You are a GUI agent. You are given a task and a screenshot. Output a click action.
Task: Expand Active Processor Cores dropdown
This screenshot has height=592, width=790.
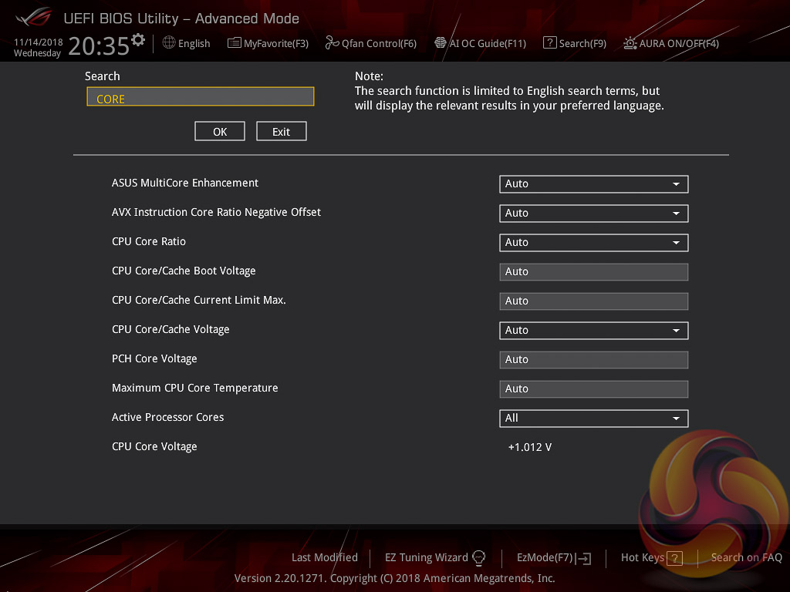pyautogui.click(x=593, y=419)
